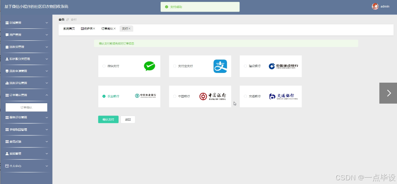Screen dimensions: 397x184
Task: Select the 农业银行 radio button
Action: click(104, 96)
